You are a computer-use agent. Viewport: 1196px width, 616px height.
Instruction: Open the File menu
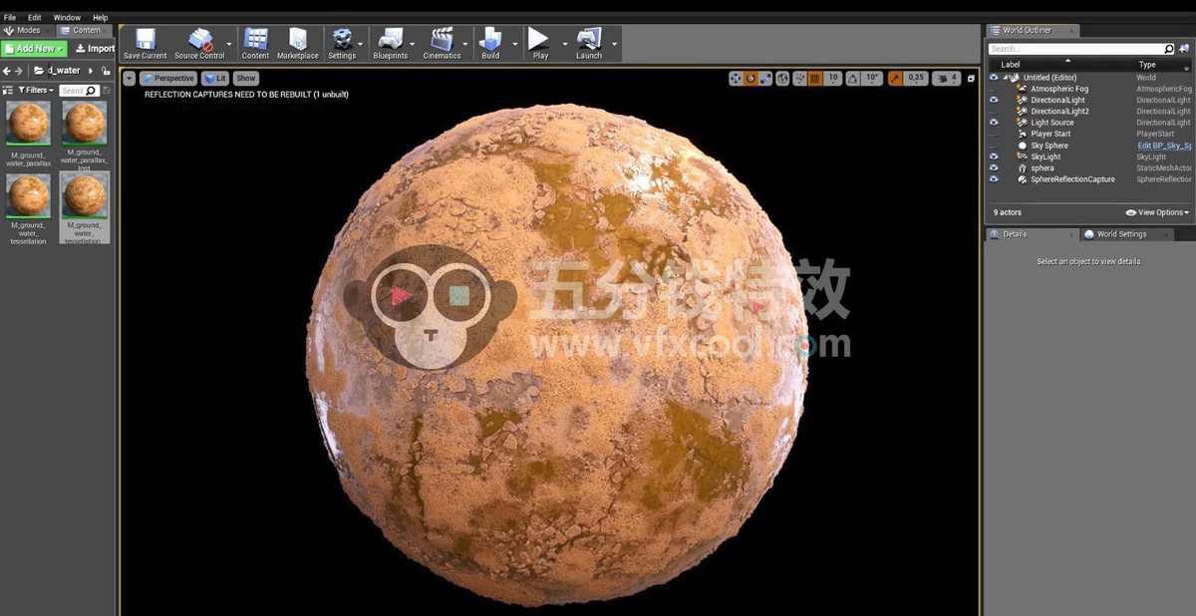click(x=10, y=17)
